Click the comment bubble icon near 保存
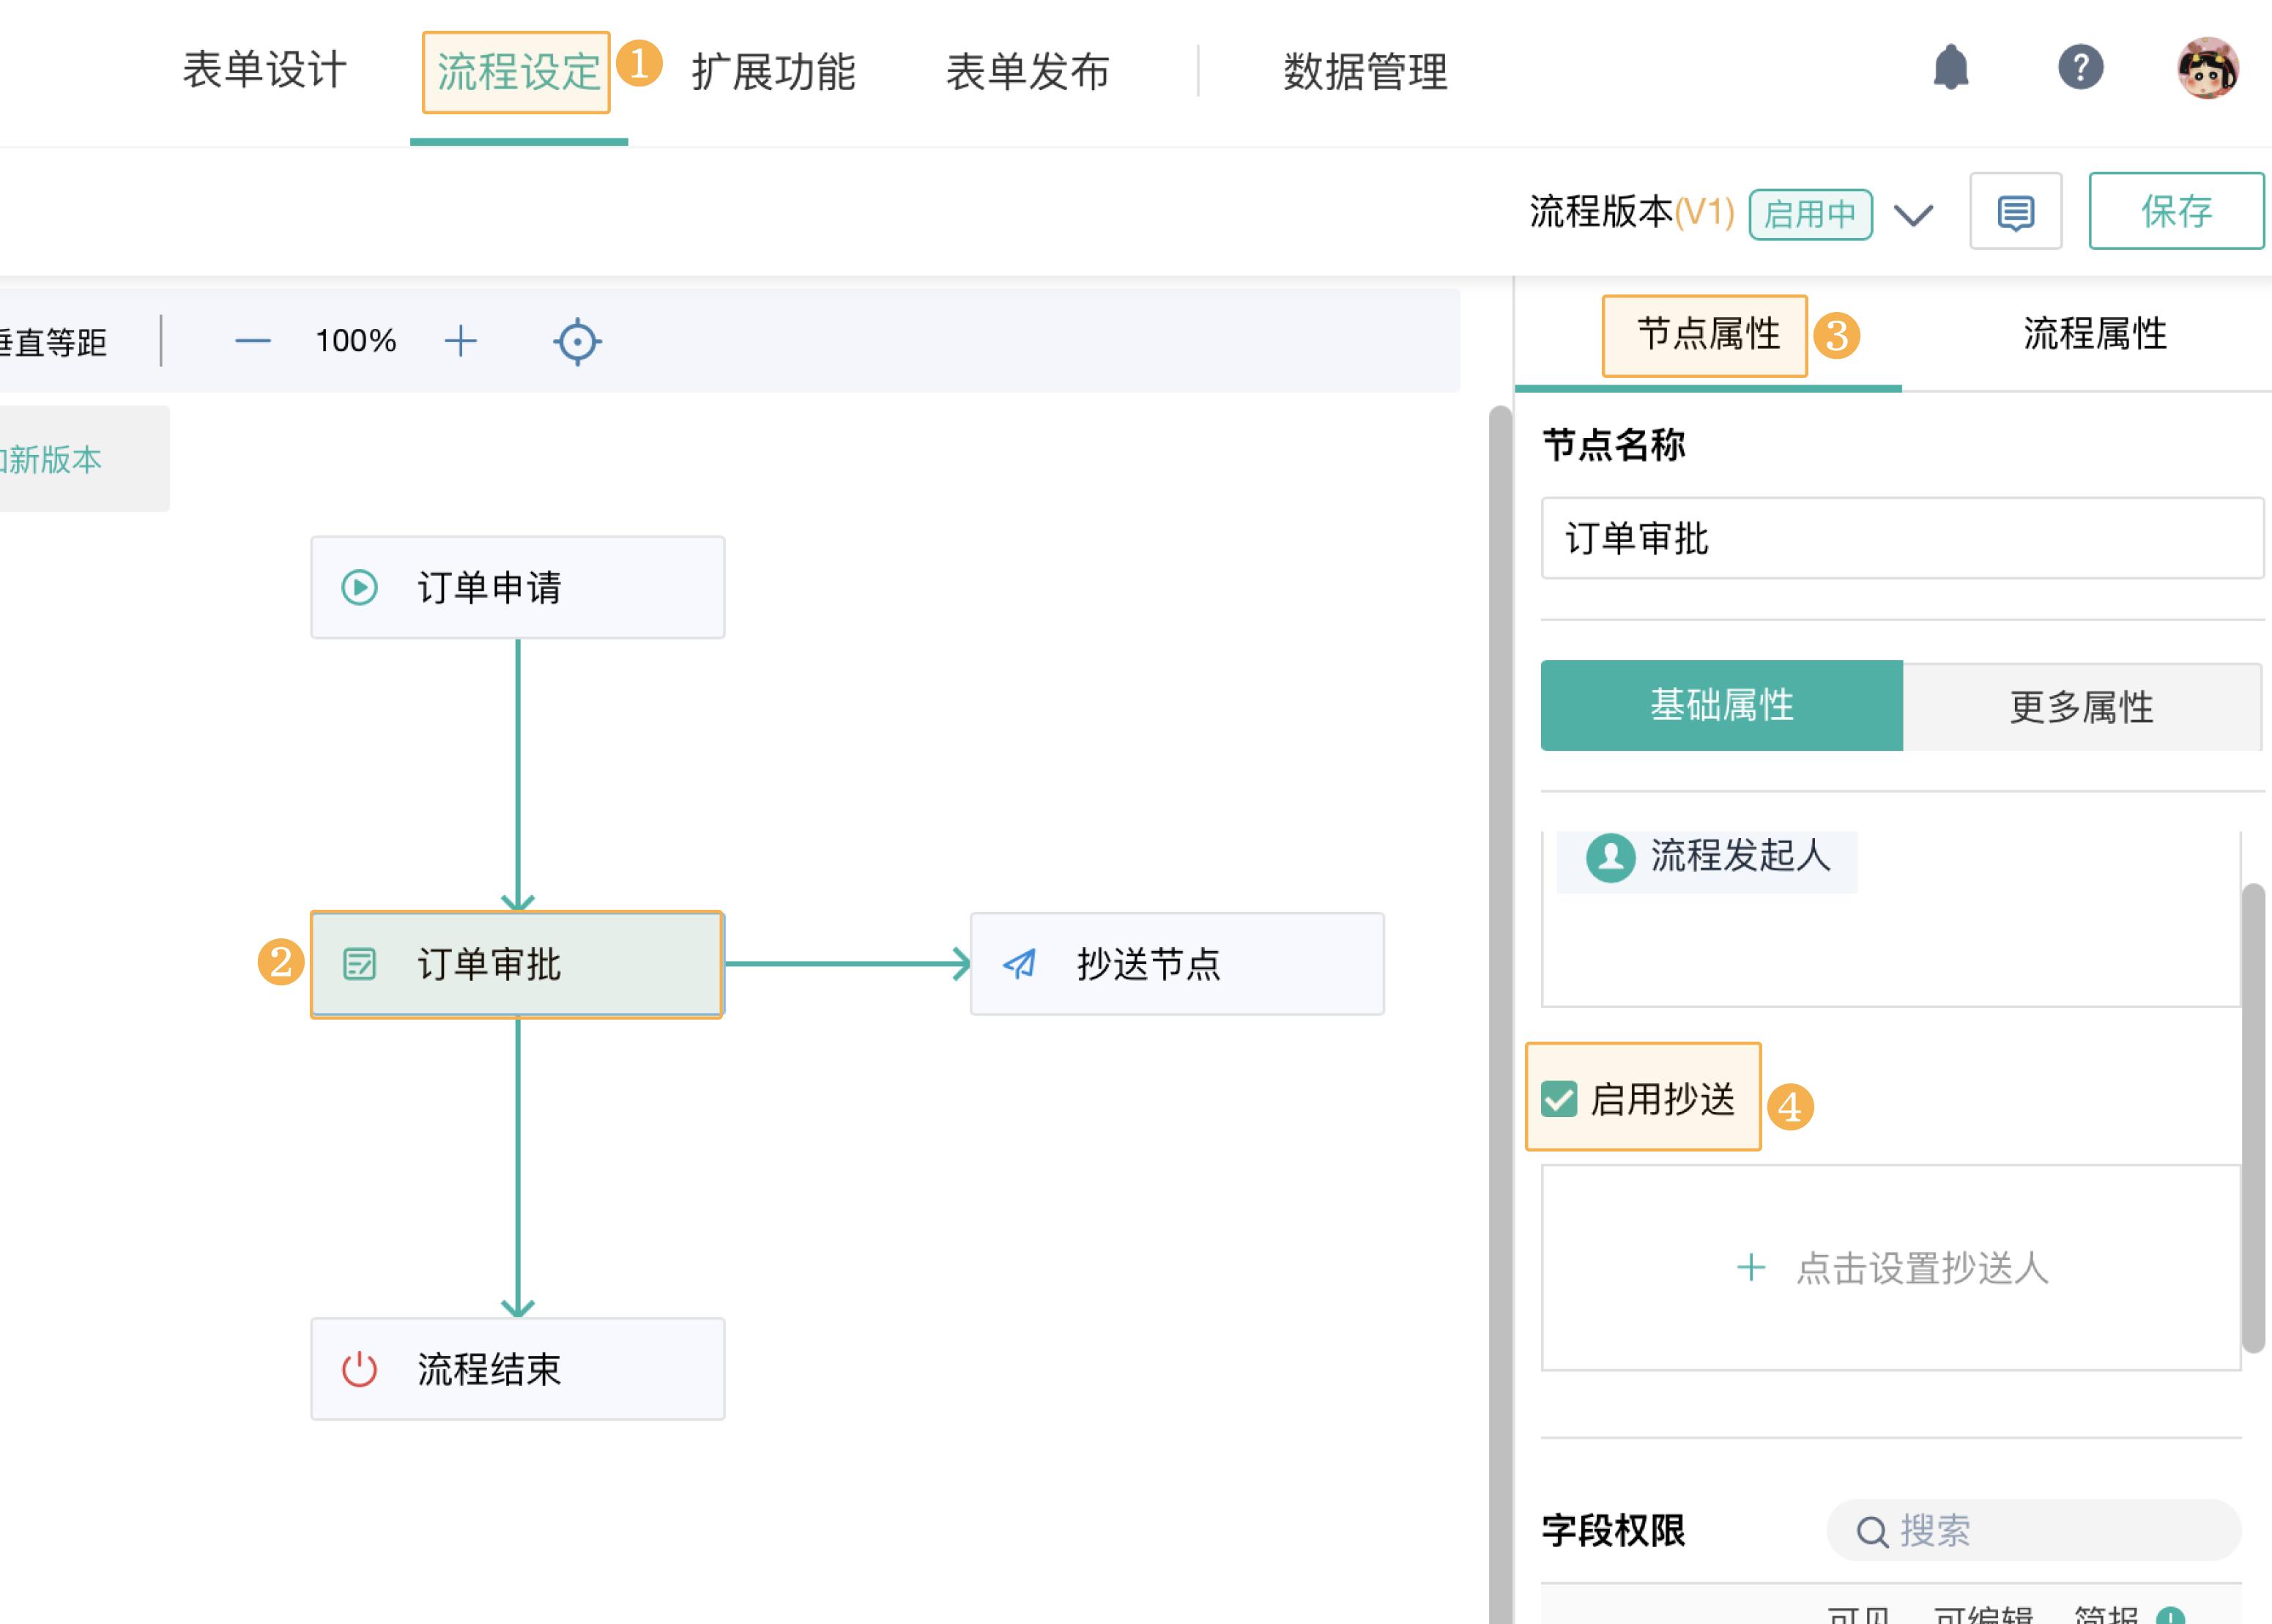Image resolution: width=2272 pixels, height=1624 pixels. tap(2015, 212)
